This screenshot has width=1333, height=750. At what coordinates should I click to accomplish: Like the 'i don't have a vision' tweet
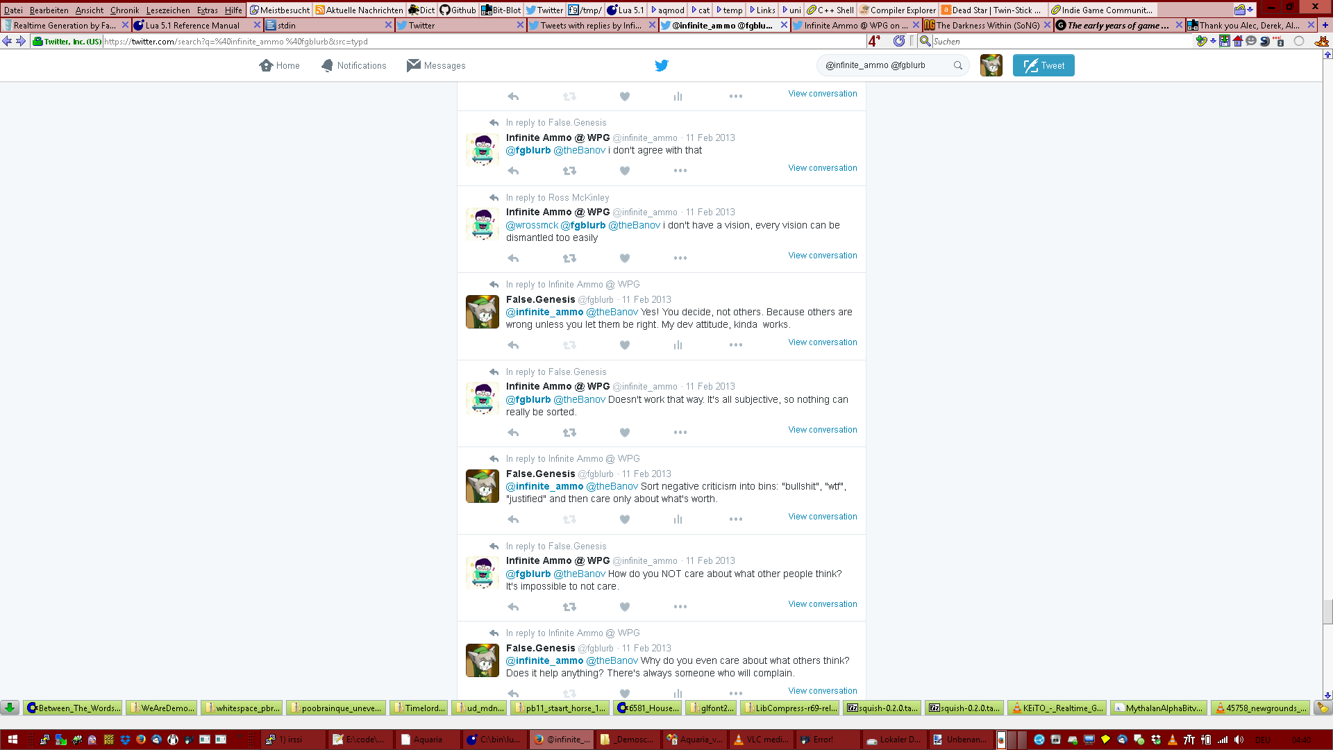(624, 258)
